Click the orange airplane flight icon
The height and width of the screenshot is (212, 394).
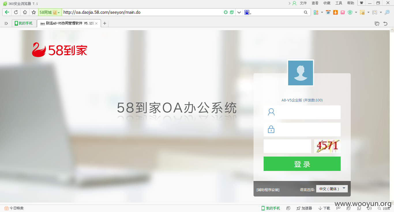point(335,12)
